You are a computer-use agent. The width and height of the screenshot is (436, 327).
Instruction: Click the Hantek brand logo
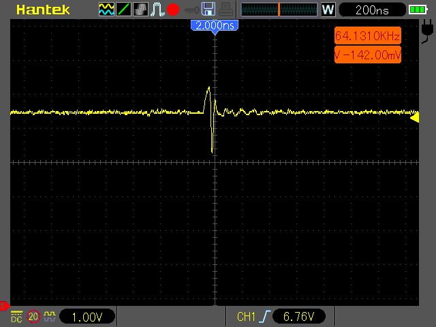point(43,10)
